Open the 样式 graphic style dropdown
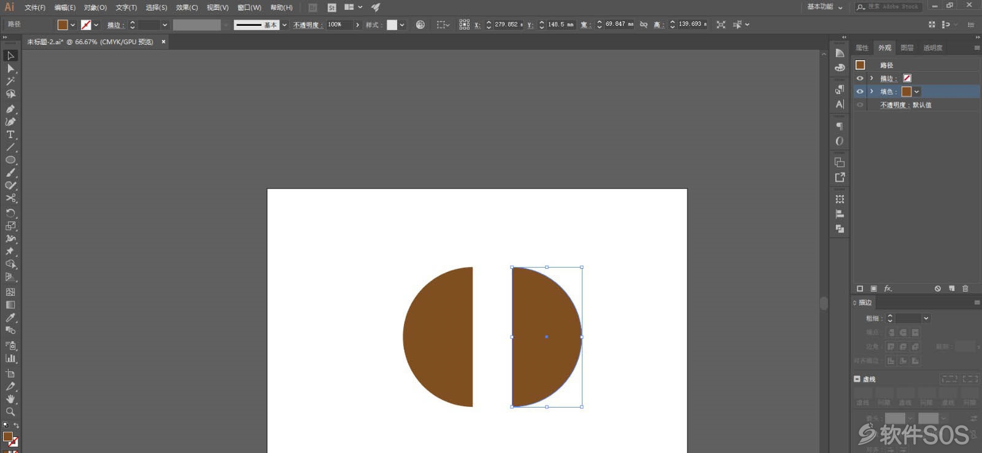Image resolution: width=982 pixels, height=453 pixels. pos(402,25)
